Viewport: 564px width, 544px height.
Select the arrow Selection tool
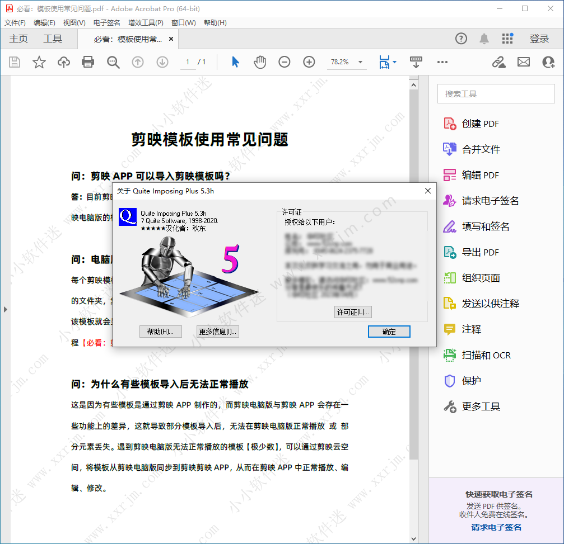(x=235, y=62)
